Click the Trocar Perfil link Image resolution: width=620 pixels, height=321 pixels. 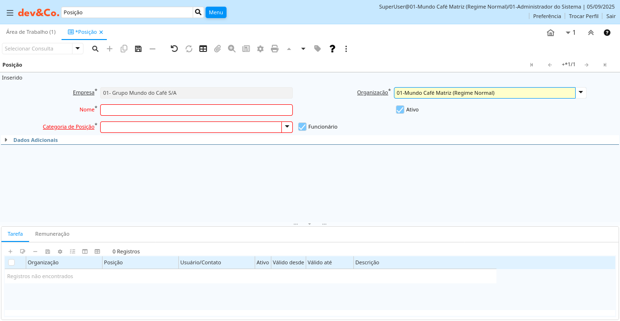pyautogui.click(x=583, y=16)
